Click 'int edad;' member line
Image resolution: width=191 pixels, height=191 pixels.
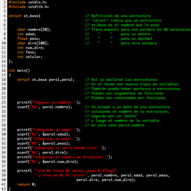27,34
